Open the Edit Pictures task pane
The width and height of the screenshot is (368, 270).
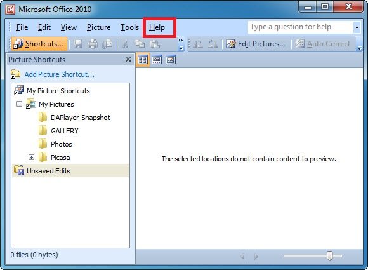255,44
